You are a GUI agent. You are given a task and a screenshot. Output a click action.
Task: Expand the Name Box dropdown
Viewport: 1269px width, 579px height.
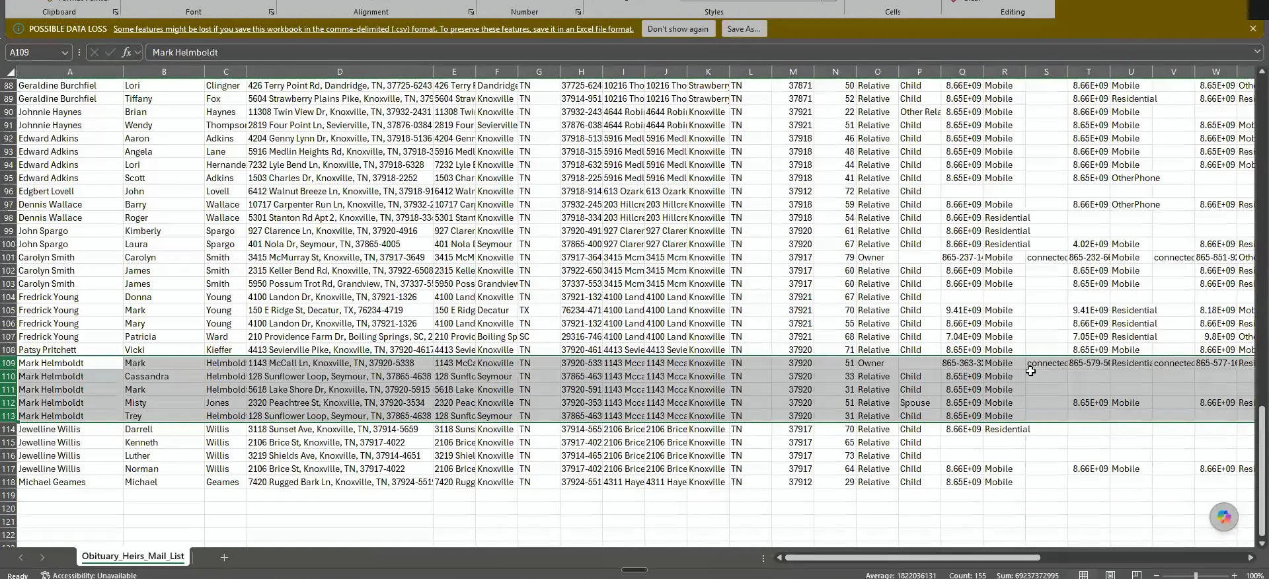click(65, 53)
